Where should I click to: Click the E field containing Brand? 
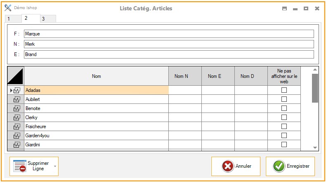tap(169, 54)
